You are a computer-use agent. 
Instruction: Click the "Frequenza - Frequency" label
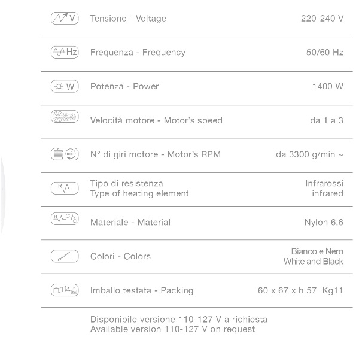tap(138, 53)
